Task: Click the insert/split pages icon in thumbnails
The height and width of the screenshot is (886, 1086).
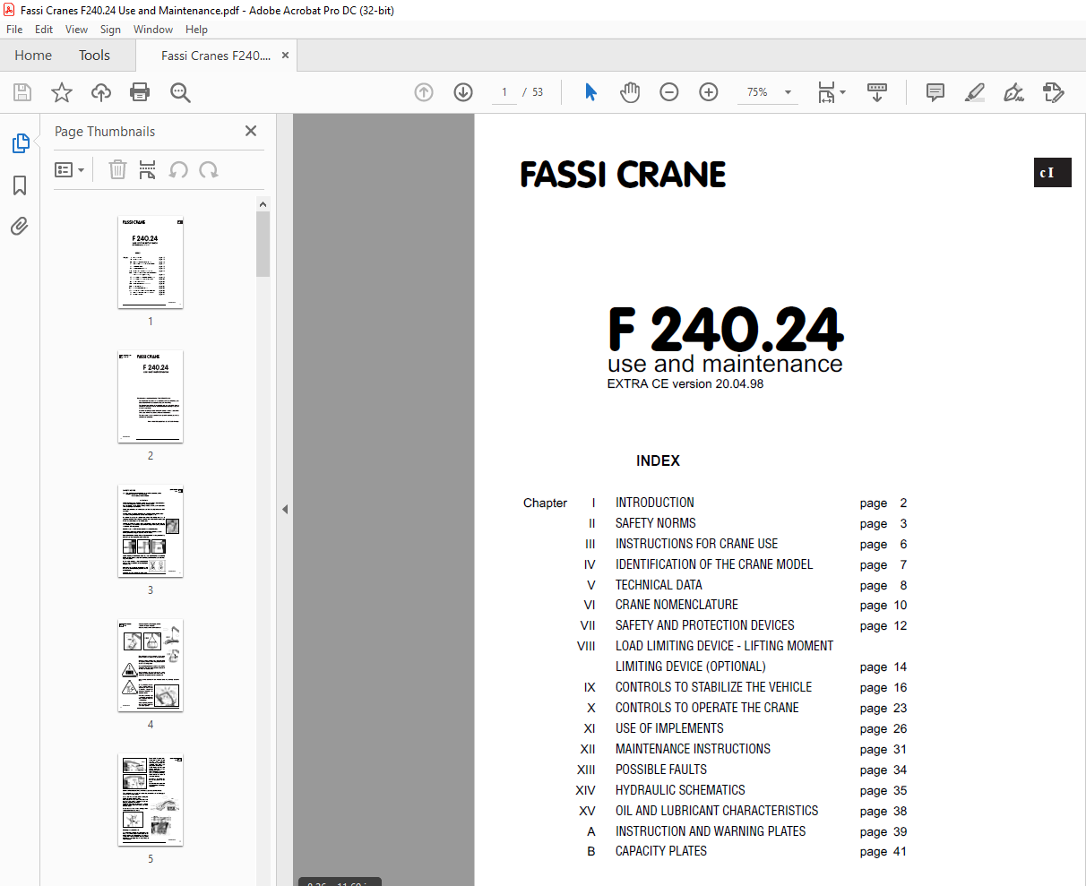Action: [x=148, y=169]
